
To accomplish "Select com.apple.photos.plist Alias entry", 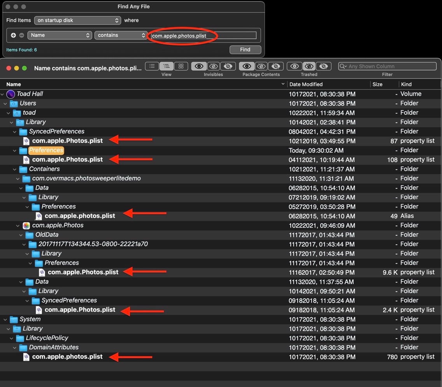I will (80, 216).
